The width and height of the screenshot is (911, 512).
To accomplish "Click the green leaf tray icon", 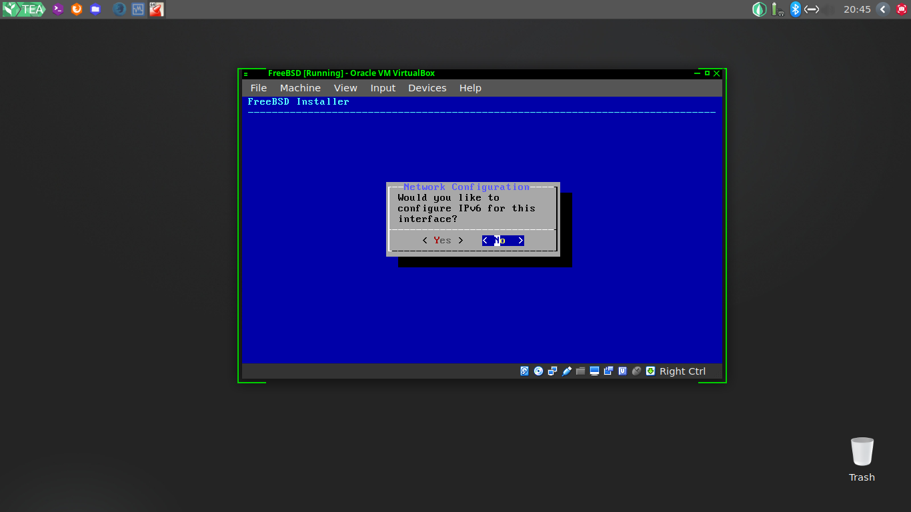I will [x=759, y=9].
